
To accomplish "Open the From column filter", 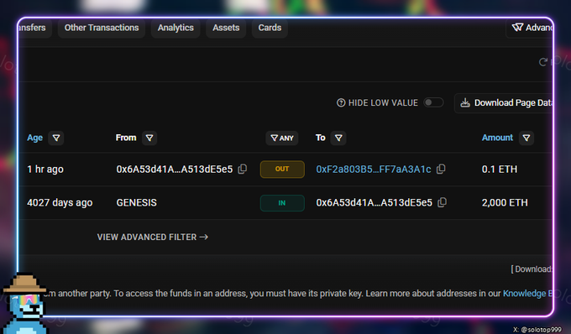I will click(x=149, y=138).
